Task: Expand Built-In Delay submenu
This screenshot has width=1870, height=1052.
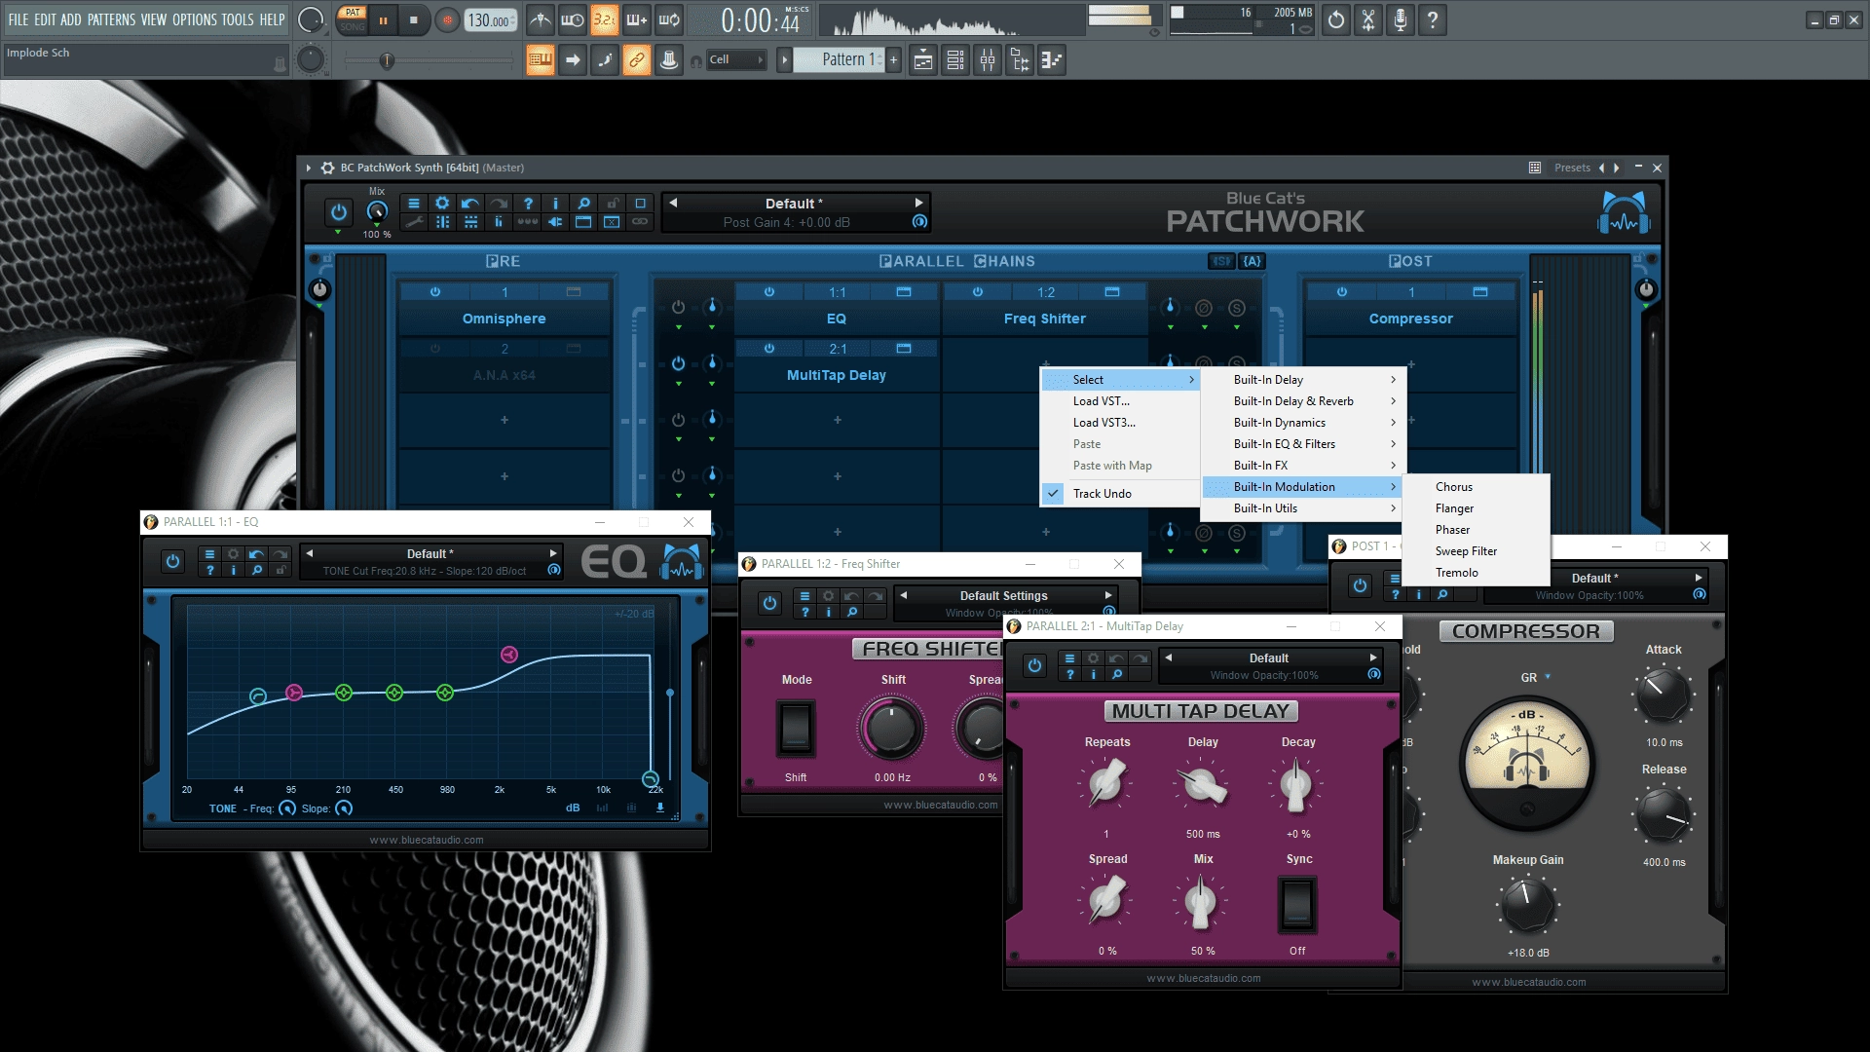Action: pyautogui.click(x=1302, y=380)
